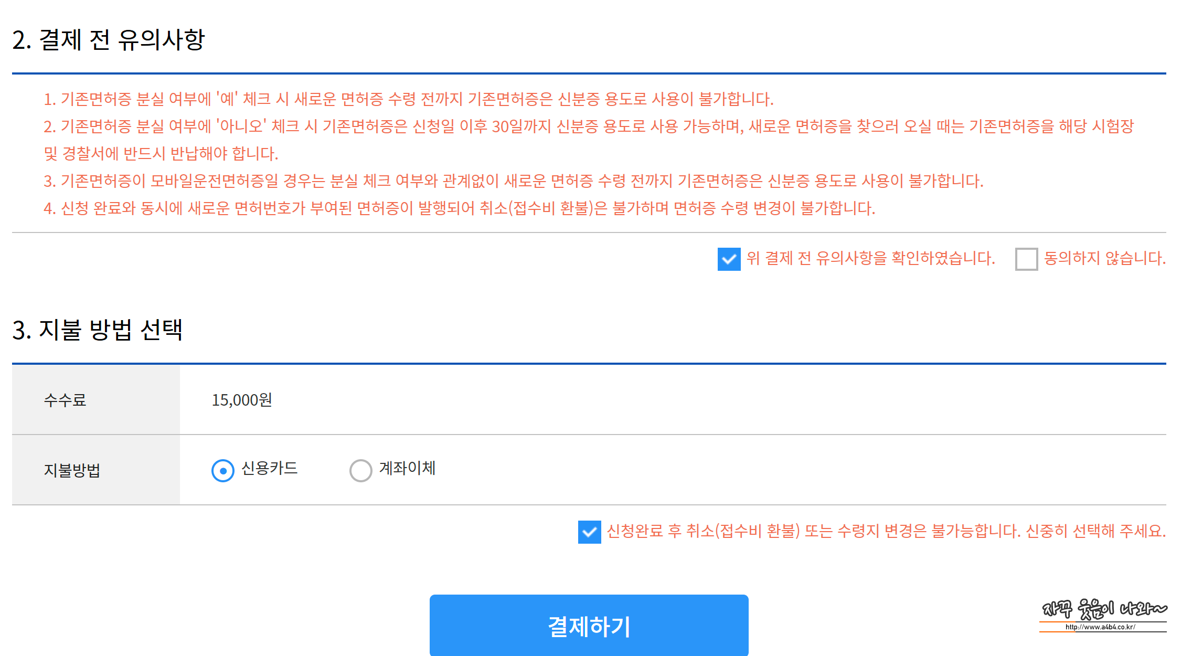Click the 2. 결제 전 유의사항 heading
The width and height of the screenshot is (1192, 656).
108,40
